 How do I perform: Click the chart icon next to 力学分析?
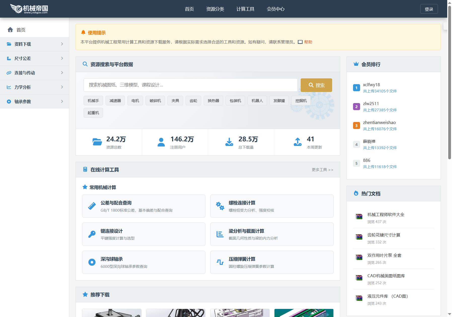point(9,87)
